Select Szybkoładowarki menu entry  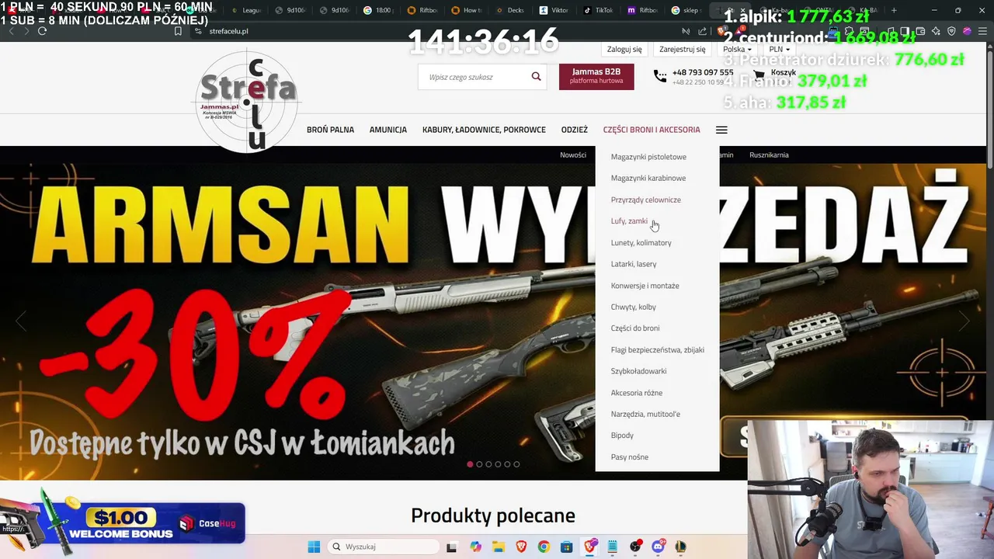639,371
